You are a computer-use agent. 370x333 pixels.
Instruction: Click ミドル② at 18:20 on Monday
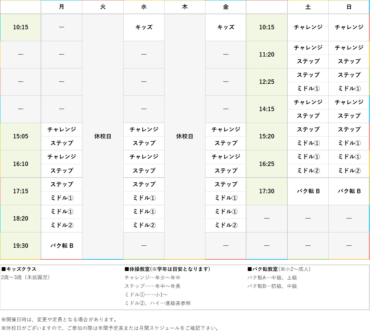tap(61, 225)
